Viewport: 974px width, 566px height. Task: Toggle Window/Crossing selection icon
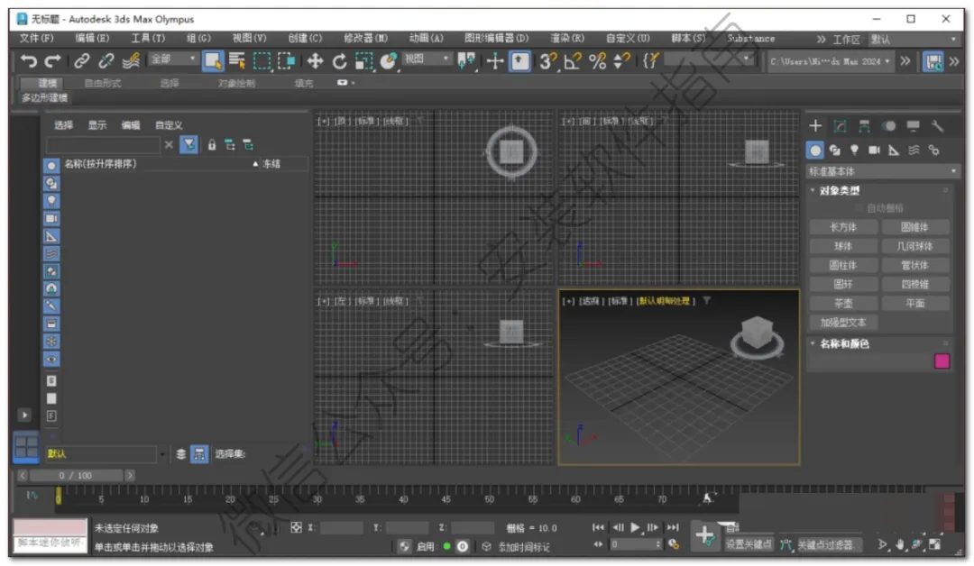point(287,60)
